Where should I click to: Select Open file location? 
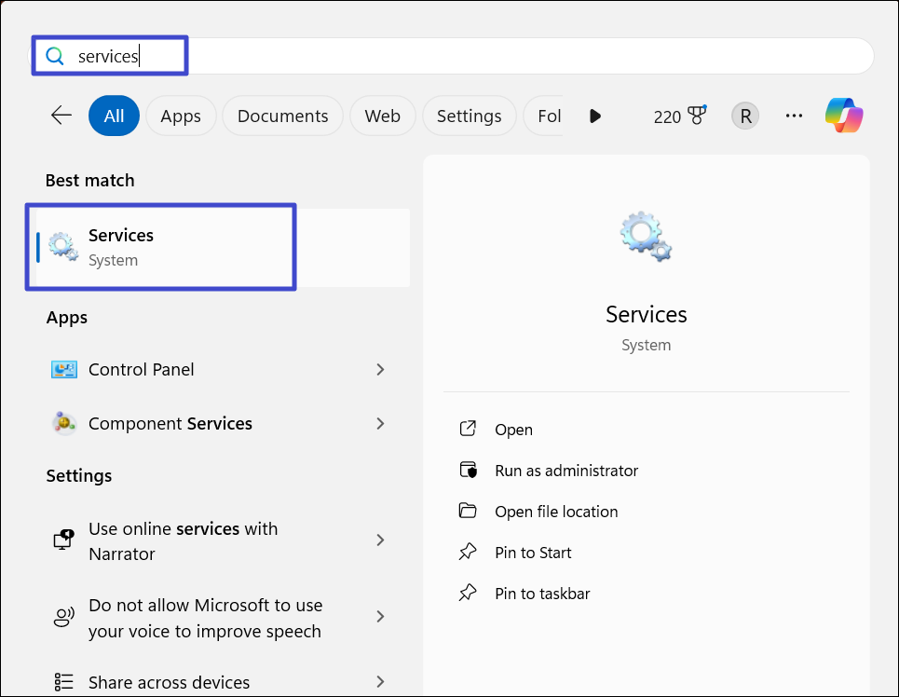(556, 512)
